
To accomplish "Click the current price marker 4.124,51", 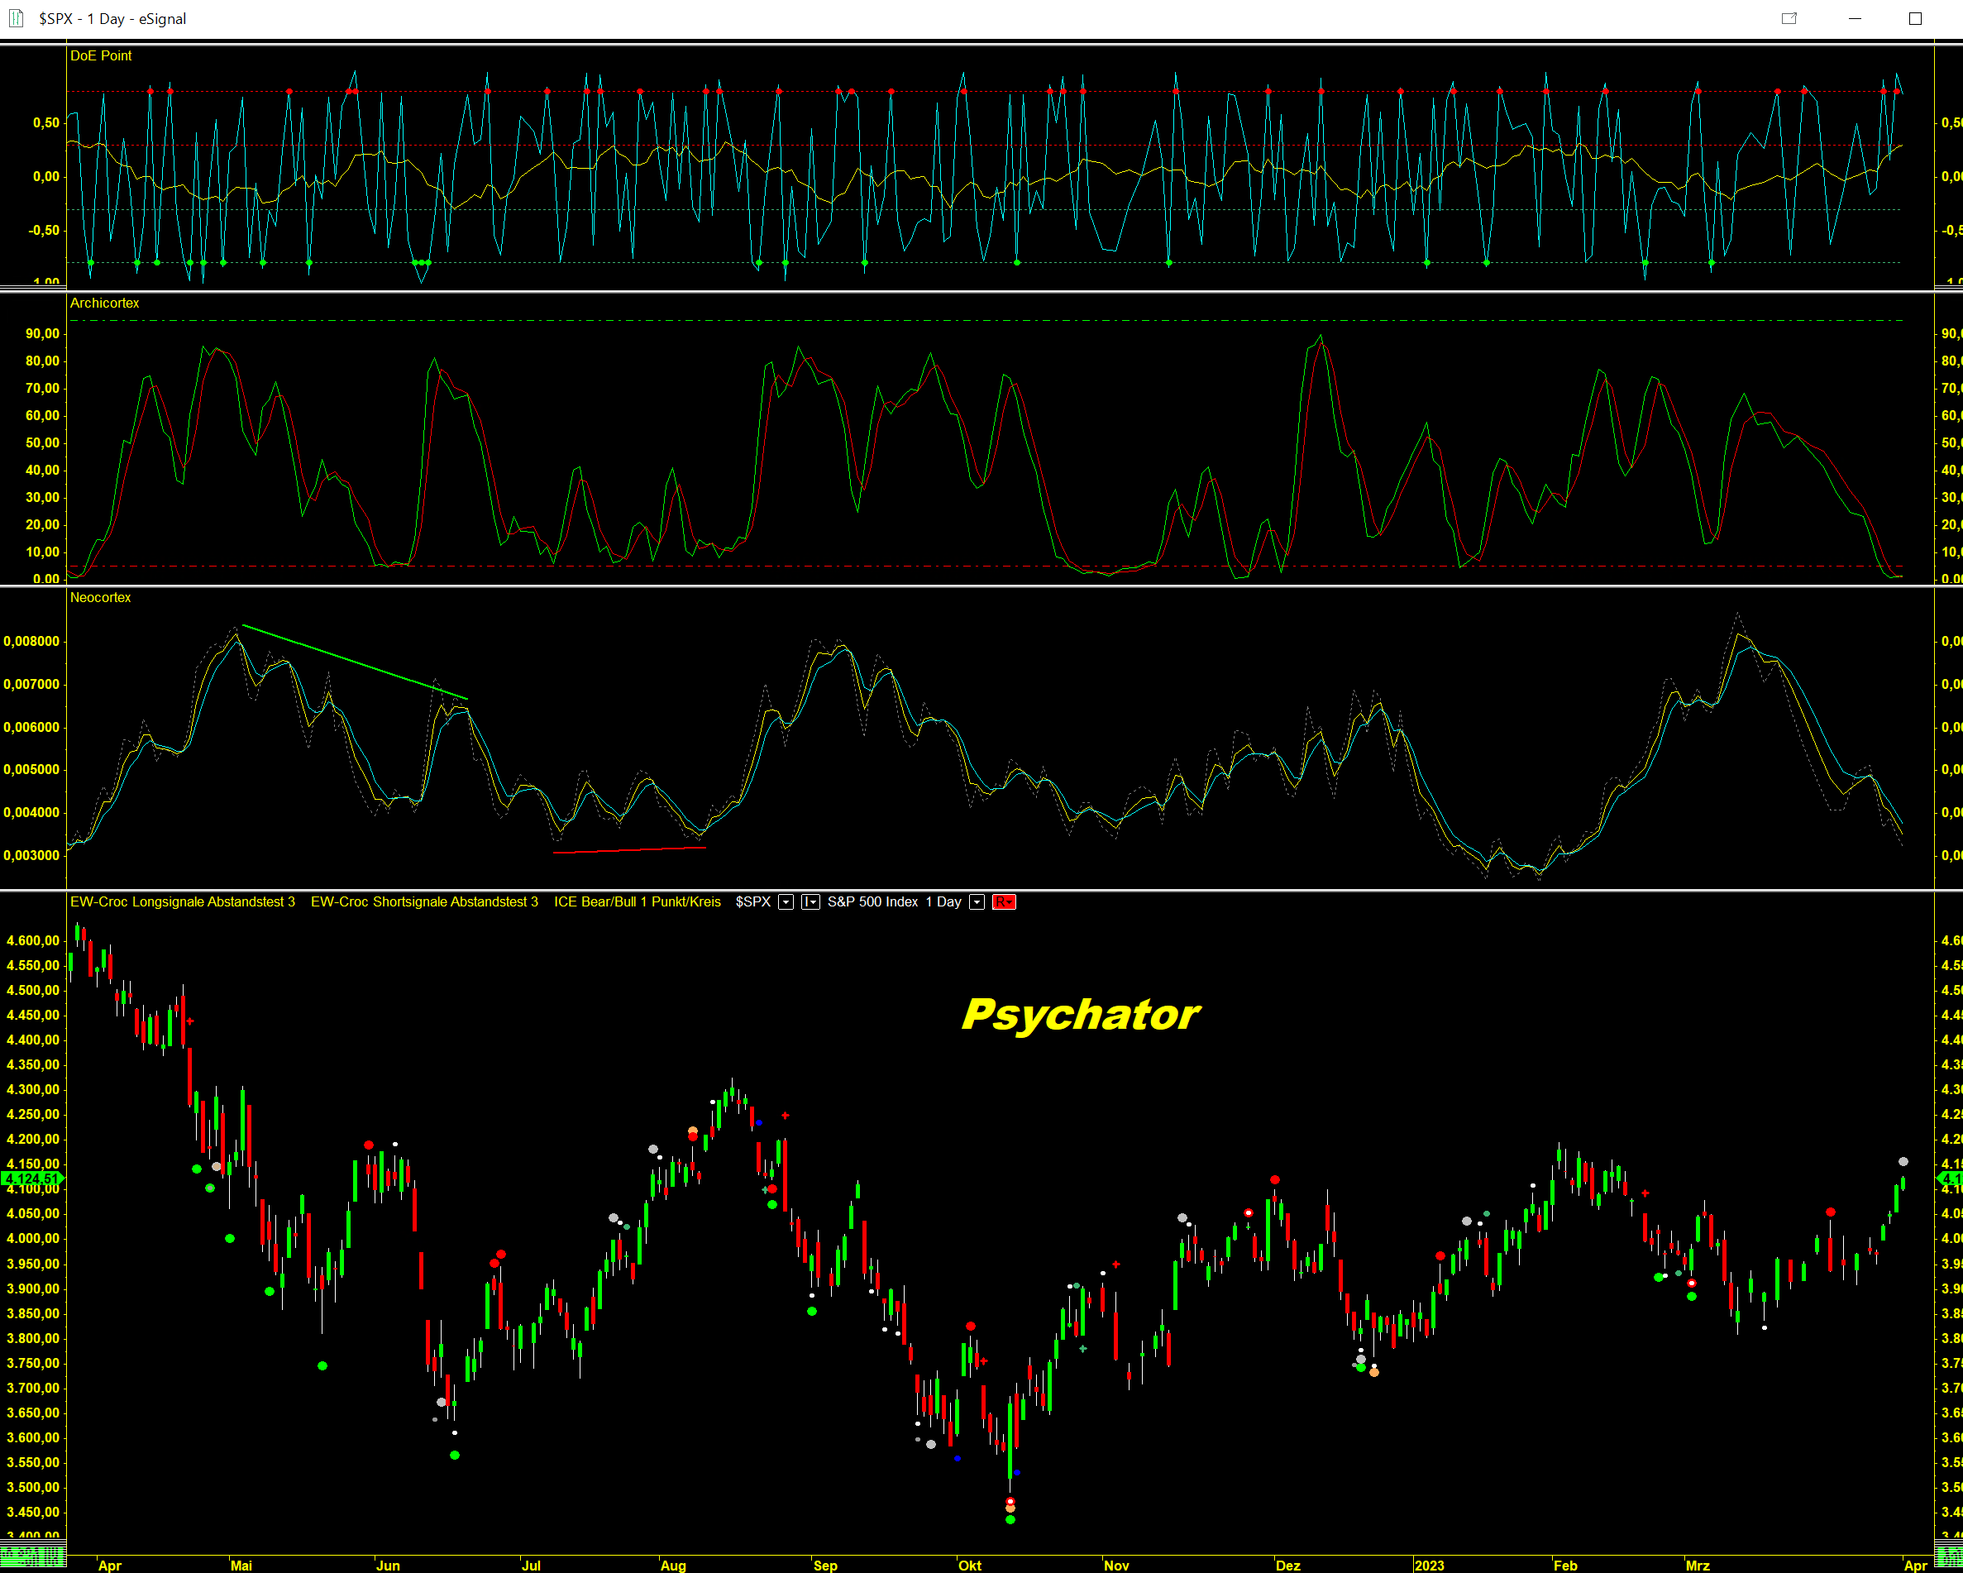I will [32, 1179].
